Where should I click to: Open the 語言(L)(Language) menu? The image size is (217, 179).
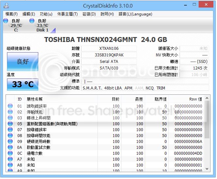[135, 14]
